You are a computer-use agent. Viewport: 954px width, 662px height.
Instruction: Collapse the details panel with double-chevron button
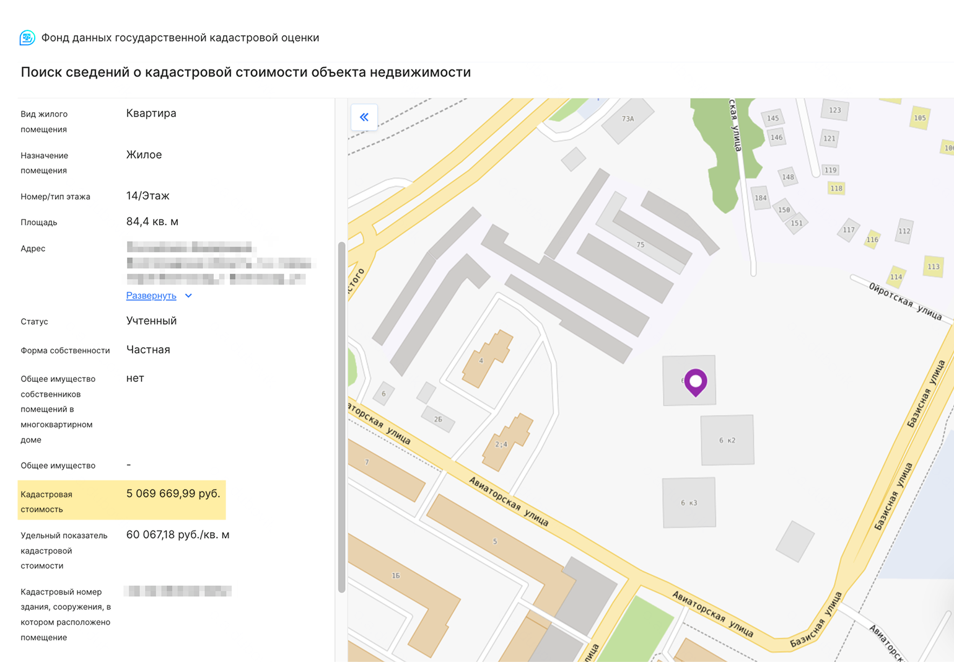click(x=364, y=117)
